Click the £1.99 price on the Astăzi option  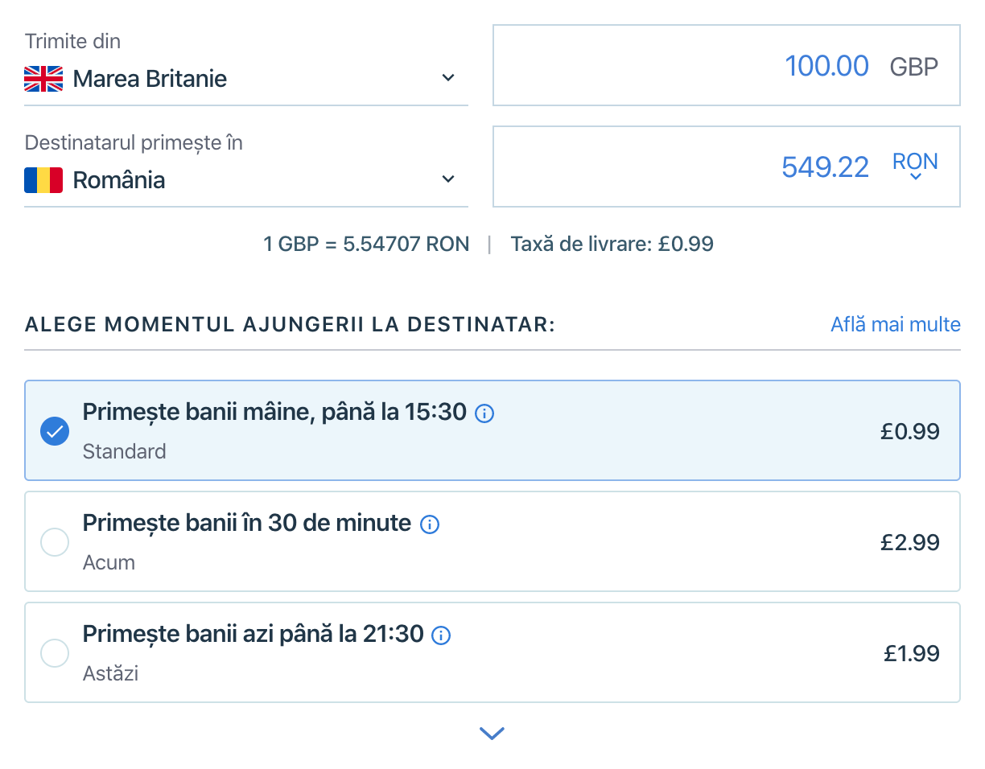pyautogui.click(x=911, y=653)
